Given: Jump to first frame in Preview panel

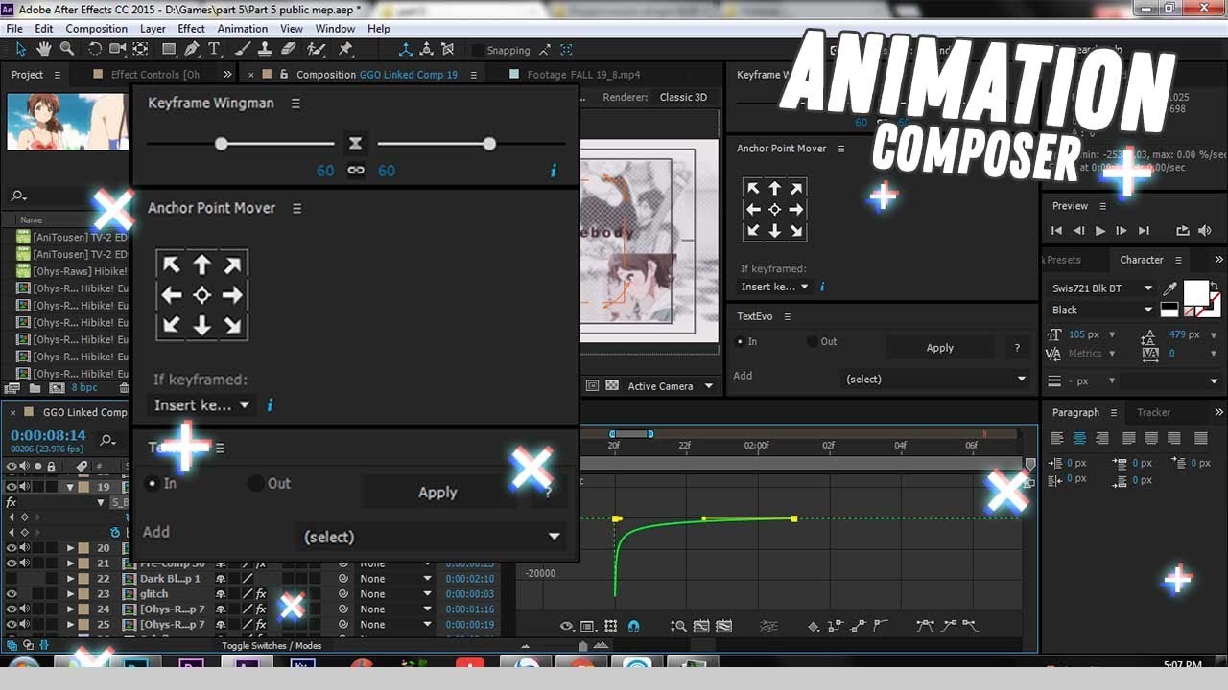Looking at the screenshot, I should pyautogui.click(x=1057, y=230).
